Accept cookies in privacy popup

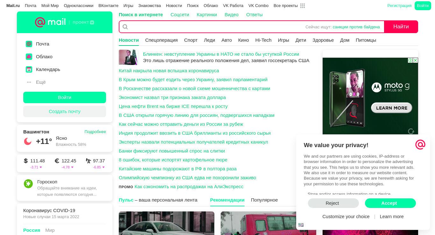(390, 203)
